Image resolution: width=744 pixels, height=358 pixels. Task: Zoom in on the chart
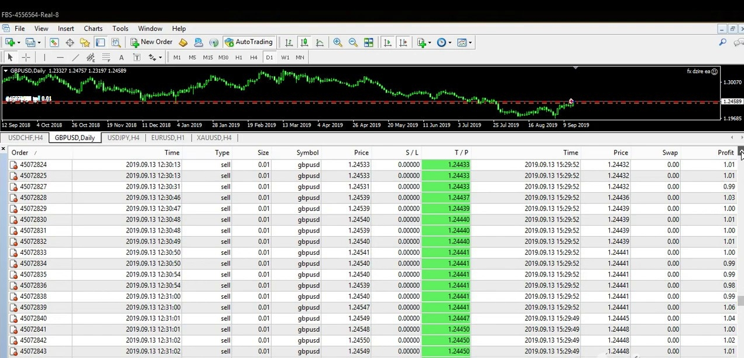pos(338,42)
